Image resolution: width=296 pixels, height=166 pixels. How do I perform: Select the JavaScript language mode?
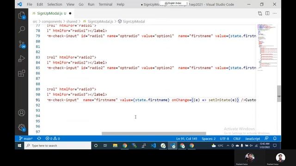pyautogui.click(x=253, y=139)
